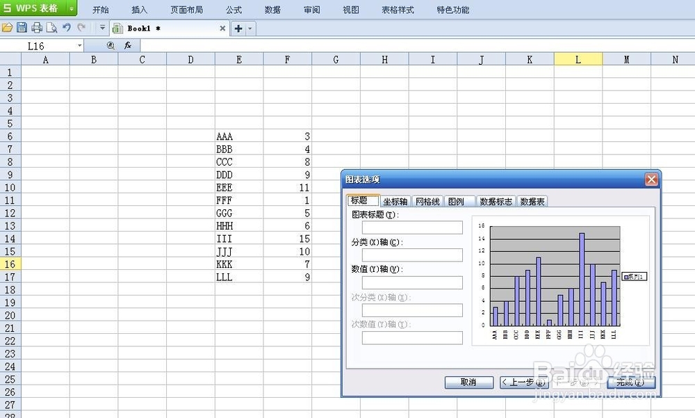
Task: Click the Undo arrow icon
Action: click(x=67, y=28)
